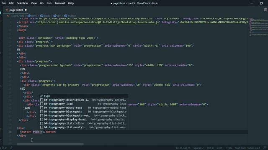Click UTF-8 encoding in status bar
The width and height of the screenshot is (268, 150).
click(x=210, y=148)
